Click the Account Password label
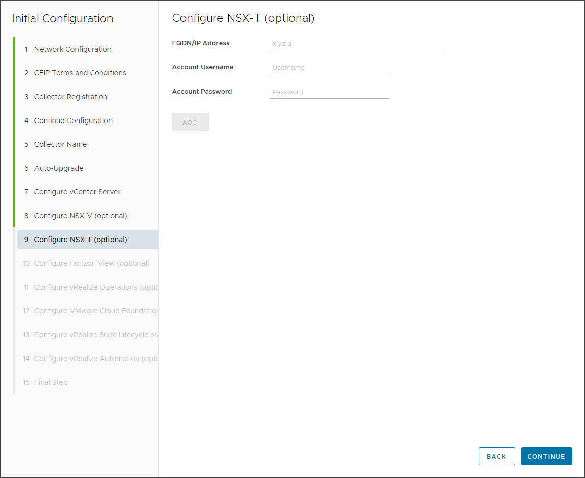Image resolution: width=585 pixels, height=478 pixels. coord(202,91)
